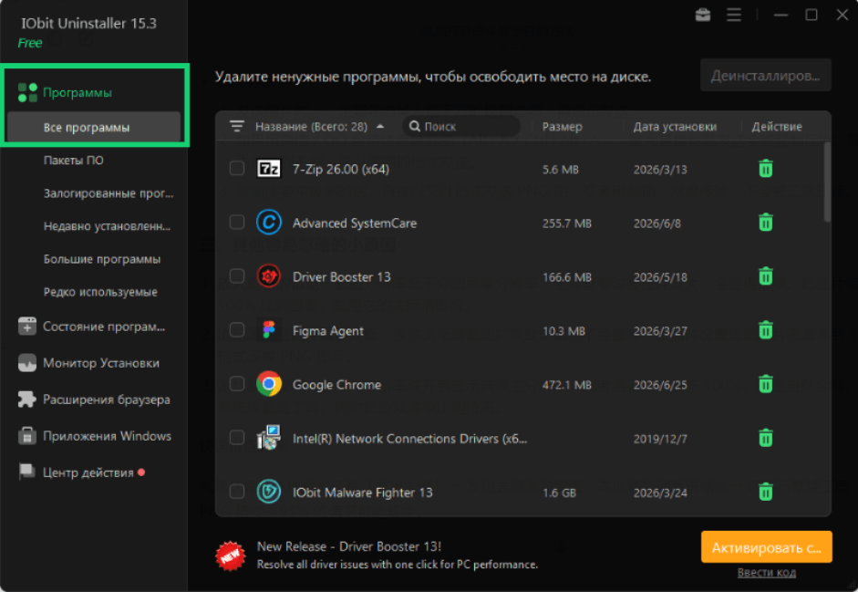The height and width of the screenshot is (592, 858).
Task: Go to Расширения браузера section
Action: click(x=107, y=400)
